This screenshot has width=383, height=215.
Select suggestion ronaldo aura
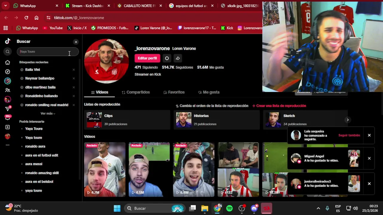tap(35, 146)
